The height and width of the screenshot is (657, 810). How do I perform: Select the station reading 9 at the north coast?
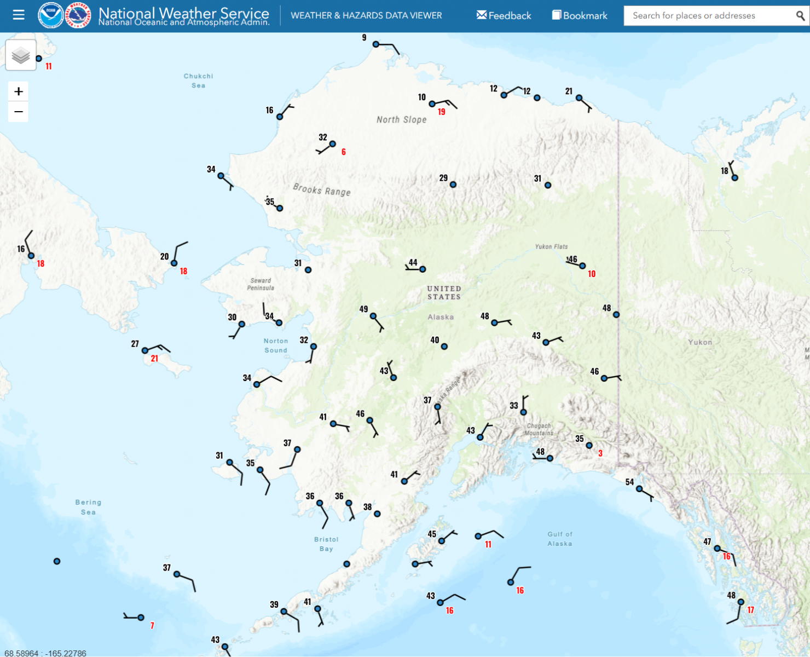tap(376, 44)
